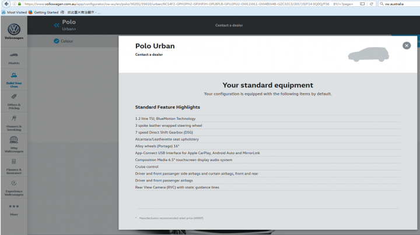420x235 pixels.
Task: Select the Rear View Camera (RVC) row
Action: coord(268,187)
